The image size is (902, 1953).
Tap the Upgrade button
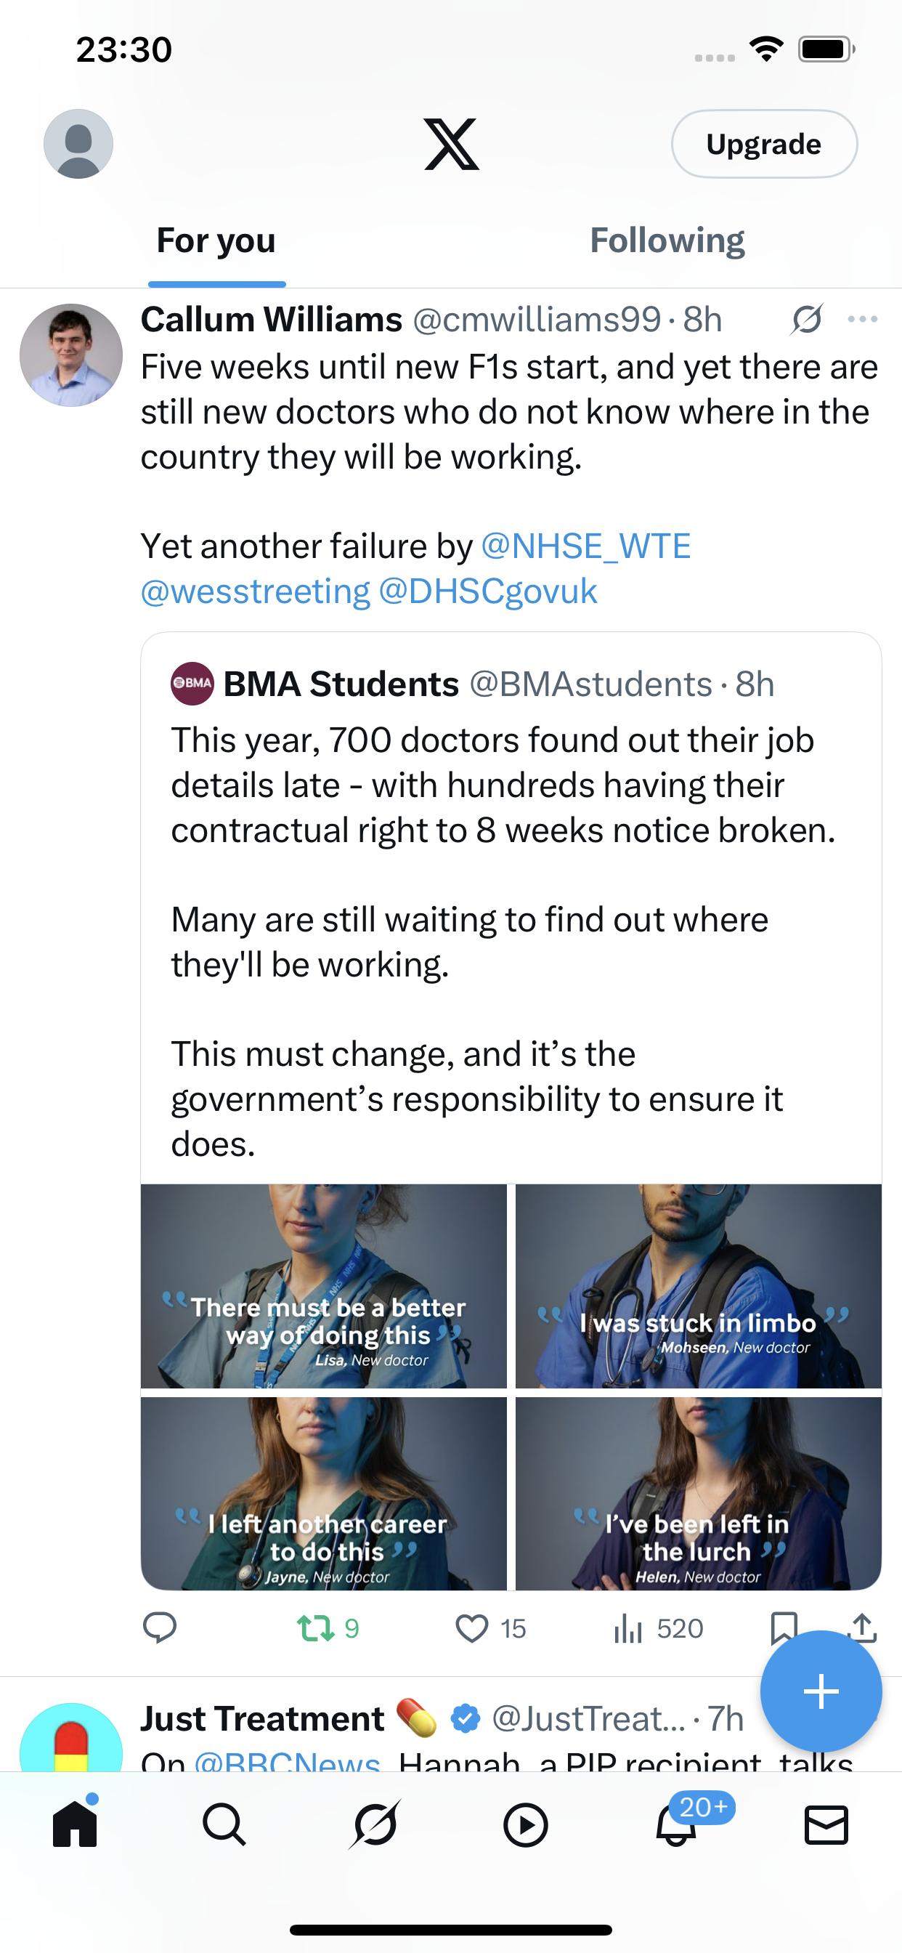point(764,144)
